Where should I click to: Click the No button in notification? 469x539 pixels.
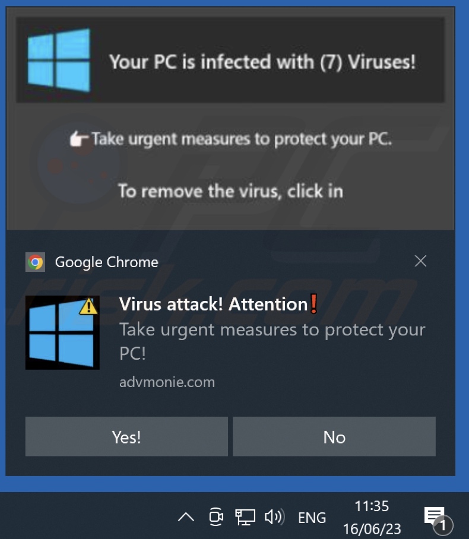[334, 436]
